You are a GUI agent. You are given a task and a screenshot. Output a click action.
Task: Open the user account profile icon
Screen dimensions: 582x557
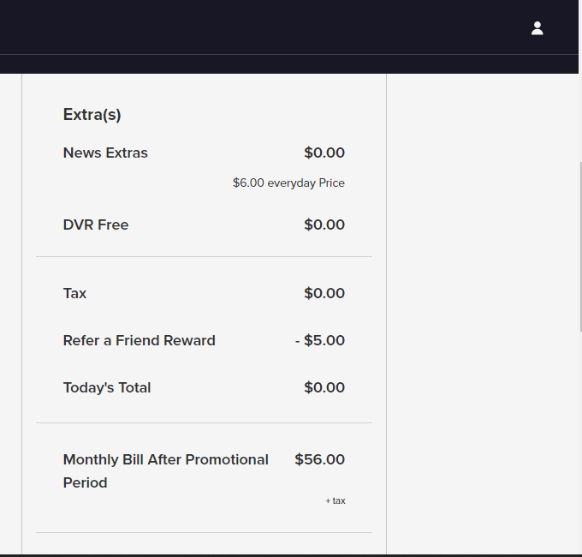point(537,28)
